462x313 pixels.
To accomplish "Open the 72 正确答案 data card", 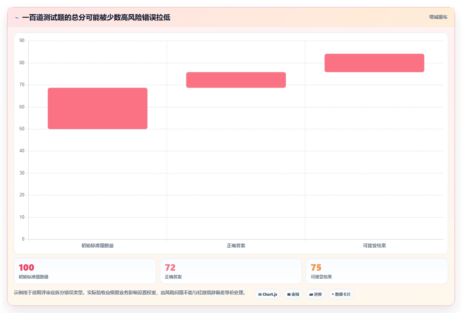I will (x=231, y=271).
